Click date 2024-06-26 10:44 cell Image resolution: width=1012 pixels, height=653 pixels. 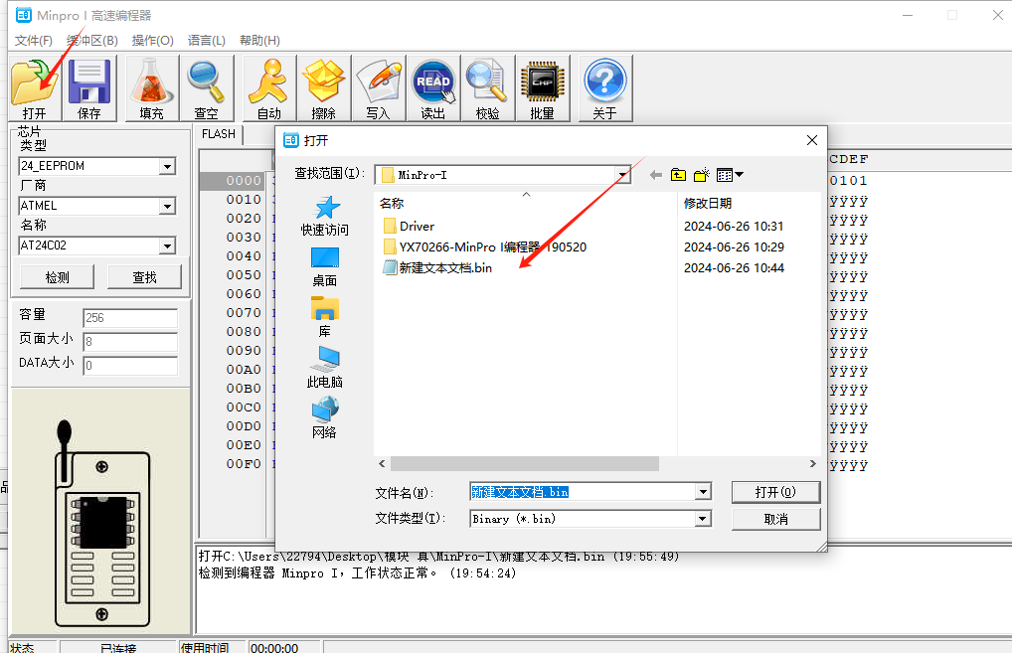click(x=734, y=267)
